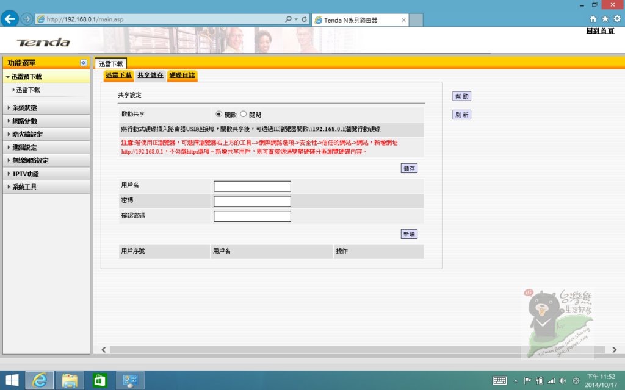Focus the 用戶名 input field
Screen dimensions: 625x390
point(252,186)
